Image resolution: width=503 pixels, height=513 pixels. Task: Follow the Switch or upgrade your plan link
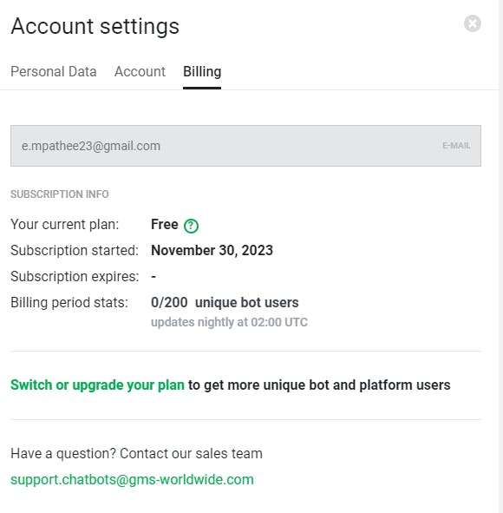[x=97, y=385]
